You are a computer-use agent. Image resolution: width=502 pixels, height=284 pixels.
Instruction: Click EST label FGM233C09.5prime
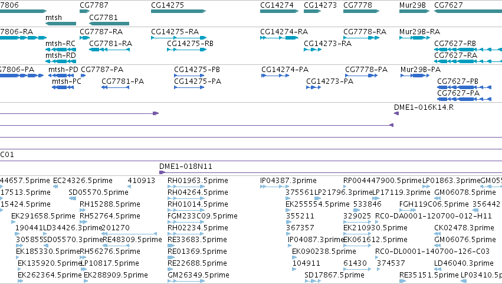(202, 216)
